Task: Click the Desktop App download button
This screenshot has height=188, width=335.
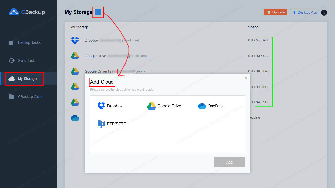Action: [304, 12]
